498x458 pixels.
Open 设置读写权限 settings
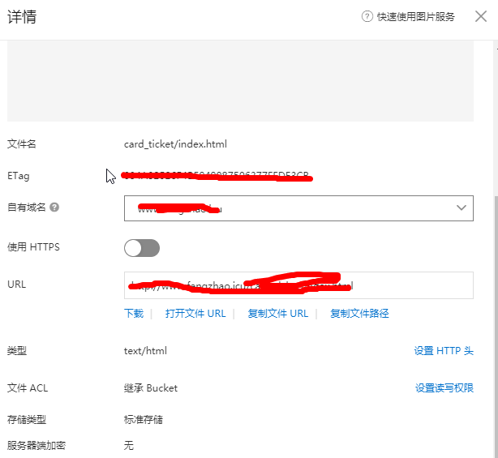click(x=444, y=387)
